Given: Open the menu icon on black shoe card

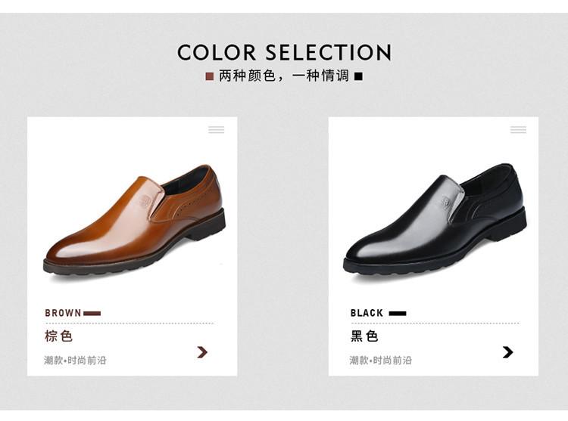Looking at the screenshot, I should pos(518,130).
